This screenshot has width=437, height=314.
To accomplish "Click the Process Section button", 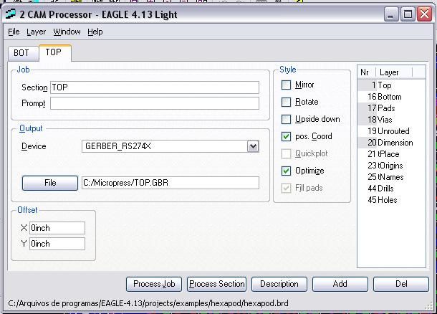I will (x=217, y=284).
